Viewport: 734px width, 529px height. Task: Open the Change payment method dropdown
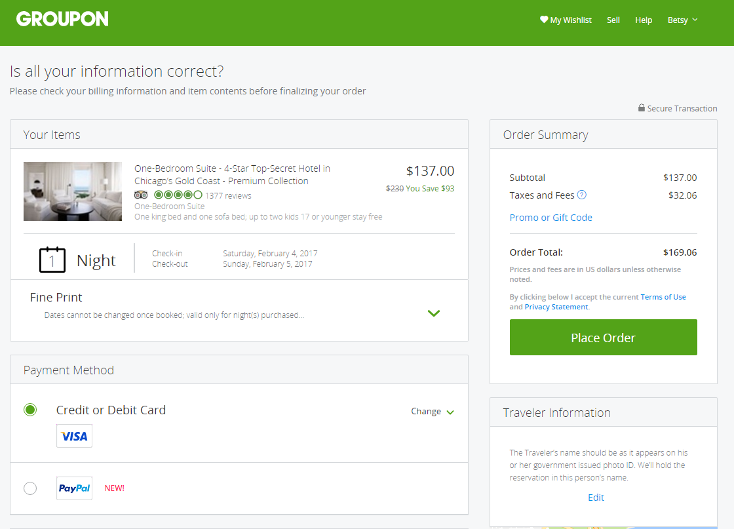(x=433, y=412)
